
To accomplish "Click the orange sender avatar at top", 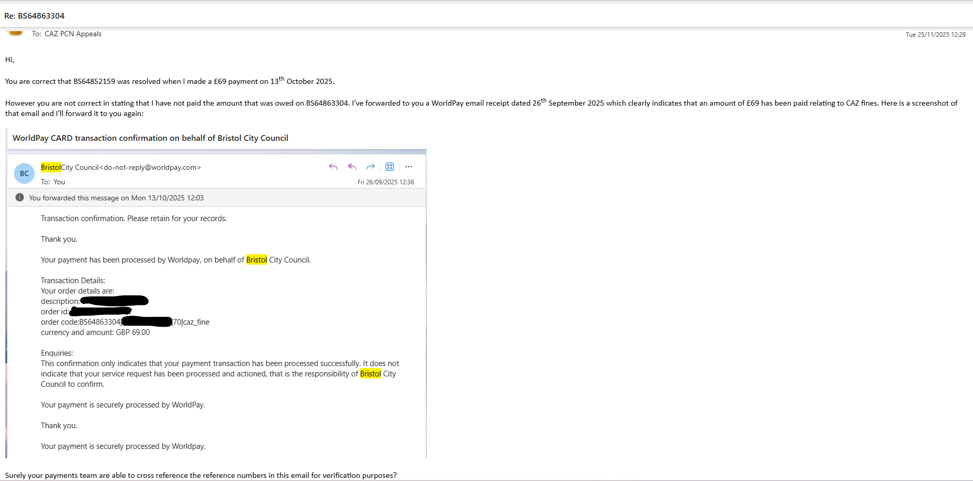I will click(x=16, y=33).
